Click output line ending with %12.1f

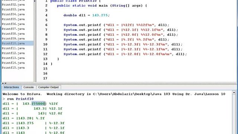tap(32, 108)
